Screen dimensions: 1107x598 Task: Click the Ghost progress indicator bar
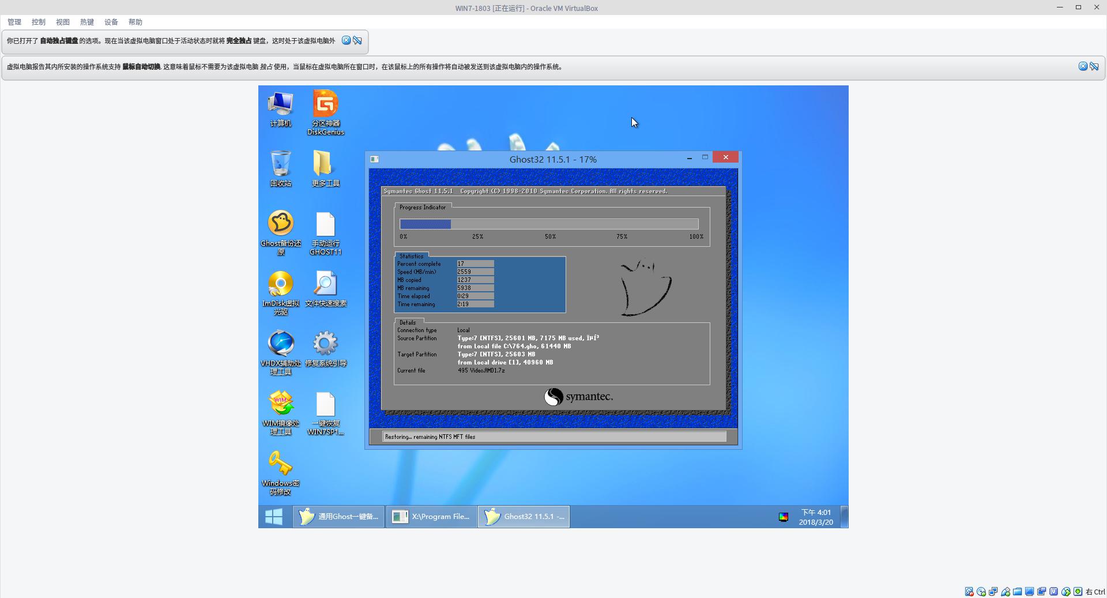pos(548,224)
